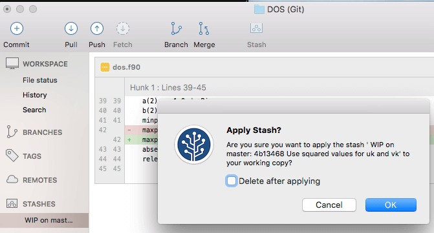Click the Fetch dashed-circle icon

123,28
